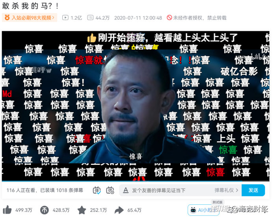The height and width of the screenshot is (217, 272).
Task: Click the play count icon
Action: coord(65,17)
